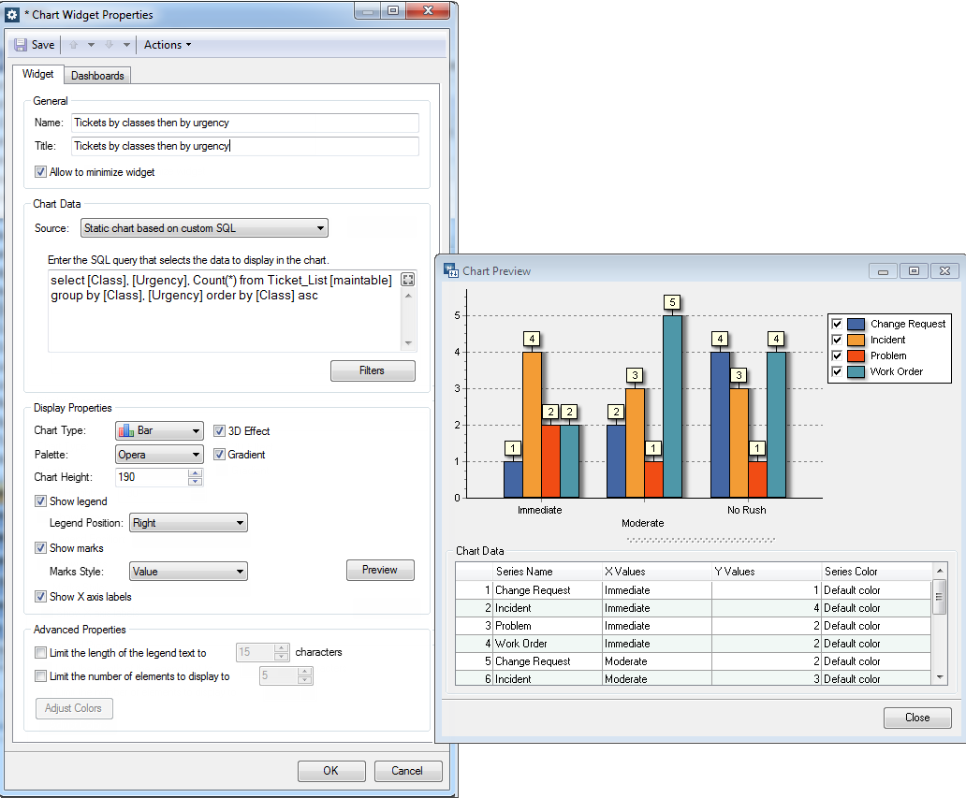Click the down arrow navigation icon

coord(110,45)
